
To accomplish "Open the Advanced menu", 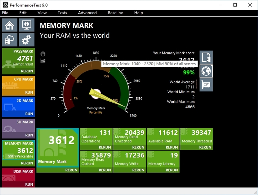I will click(x=87, y=13).
